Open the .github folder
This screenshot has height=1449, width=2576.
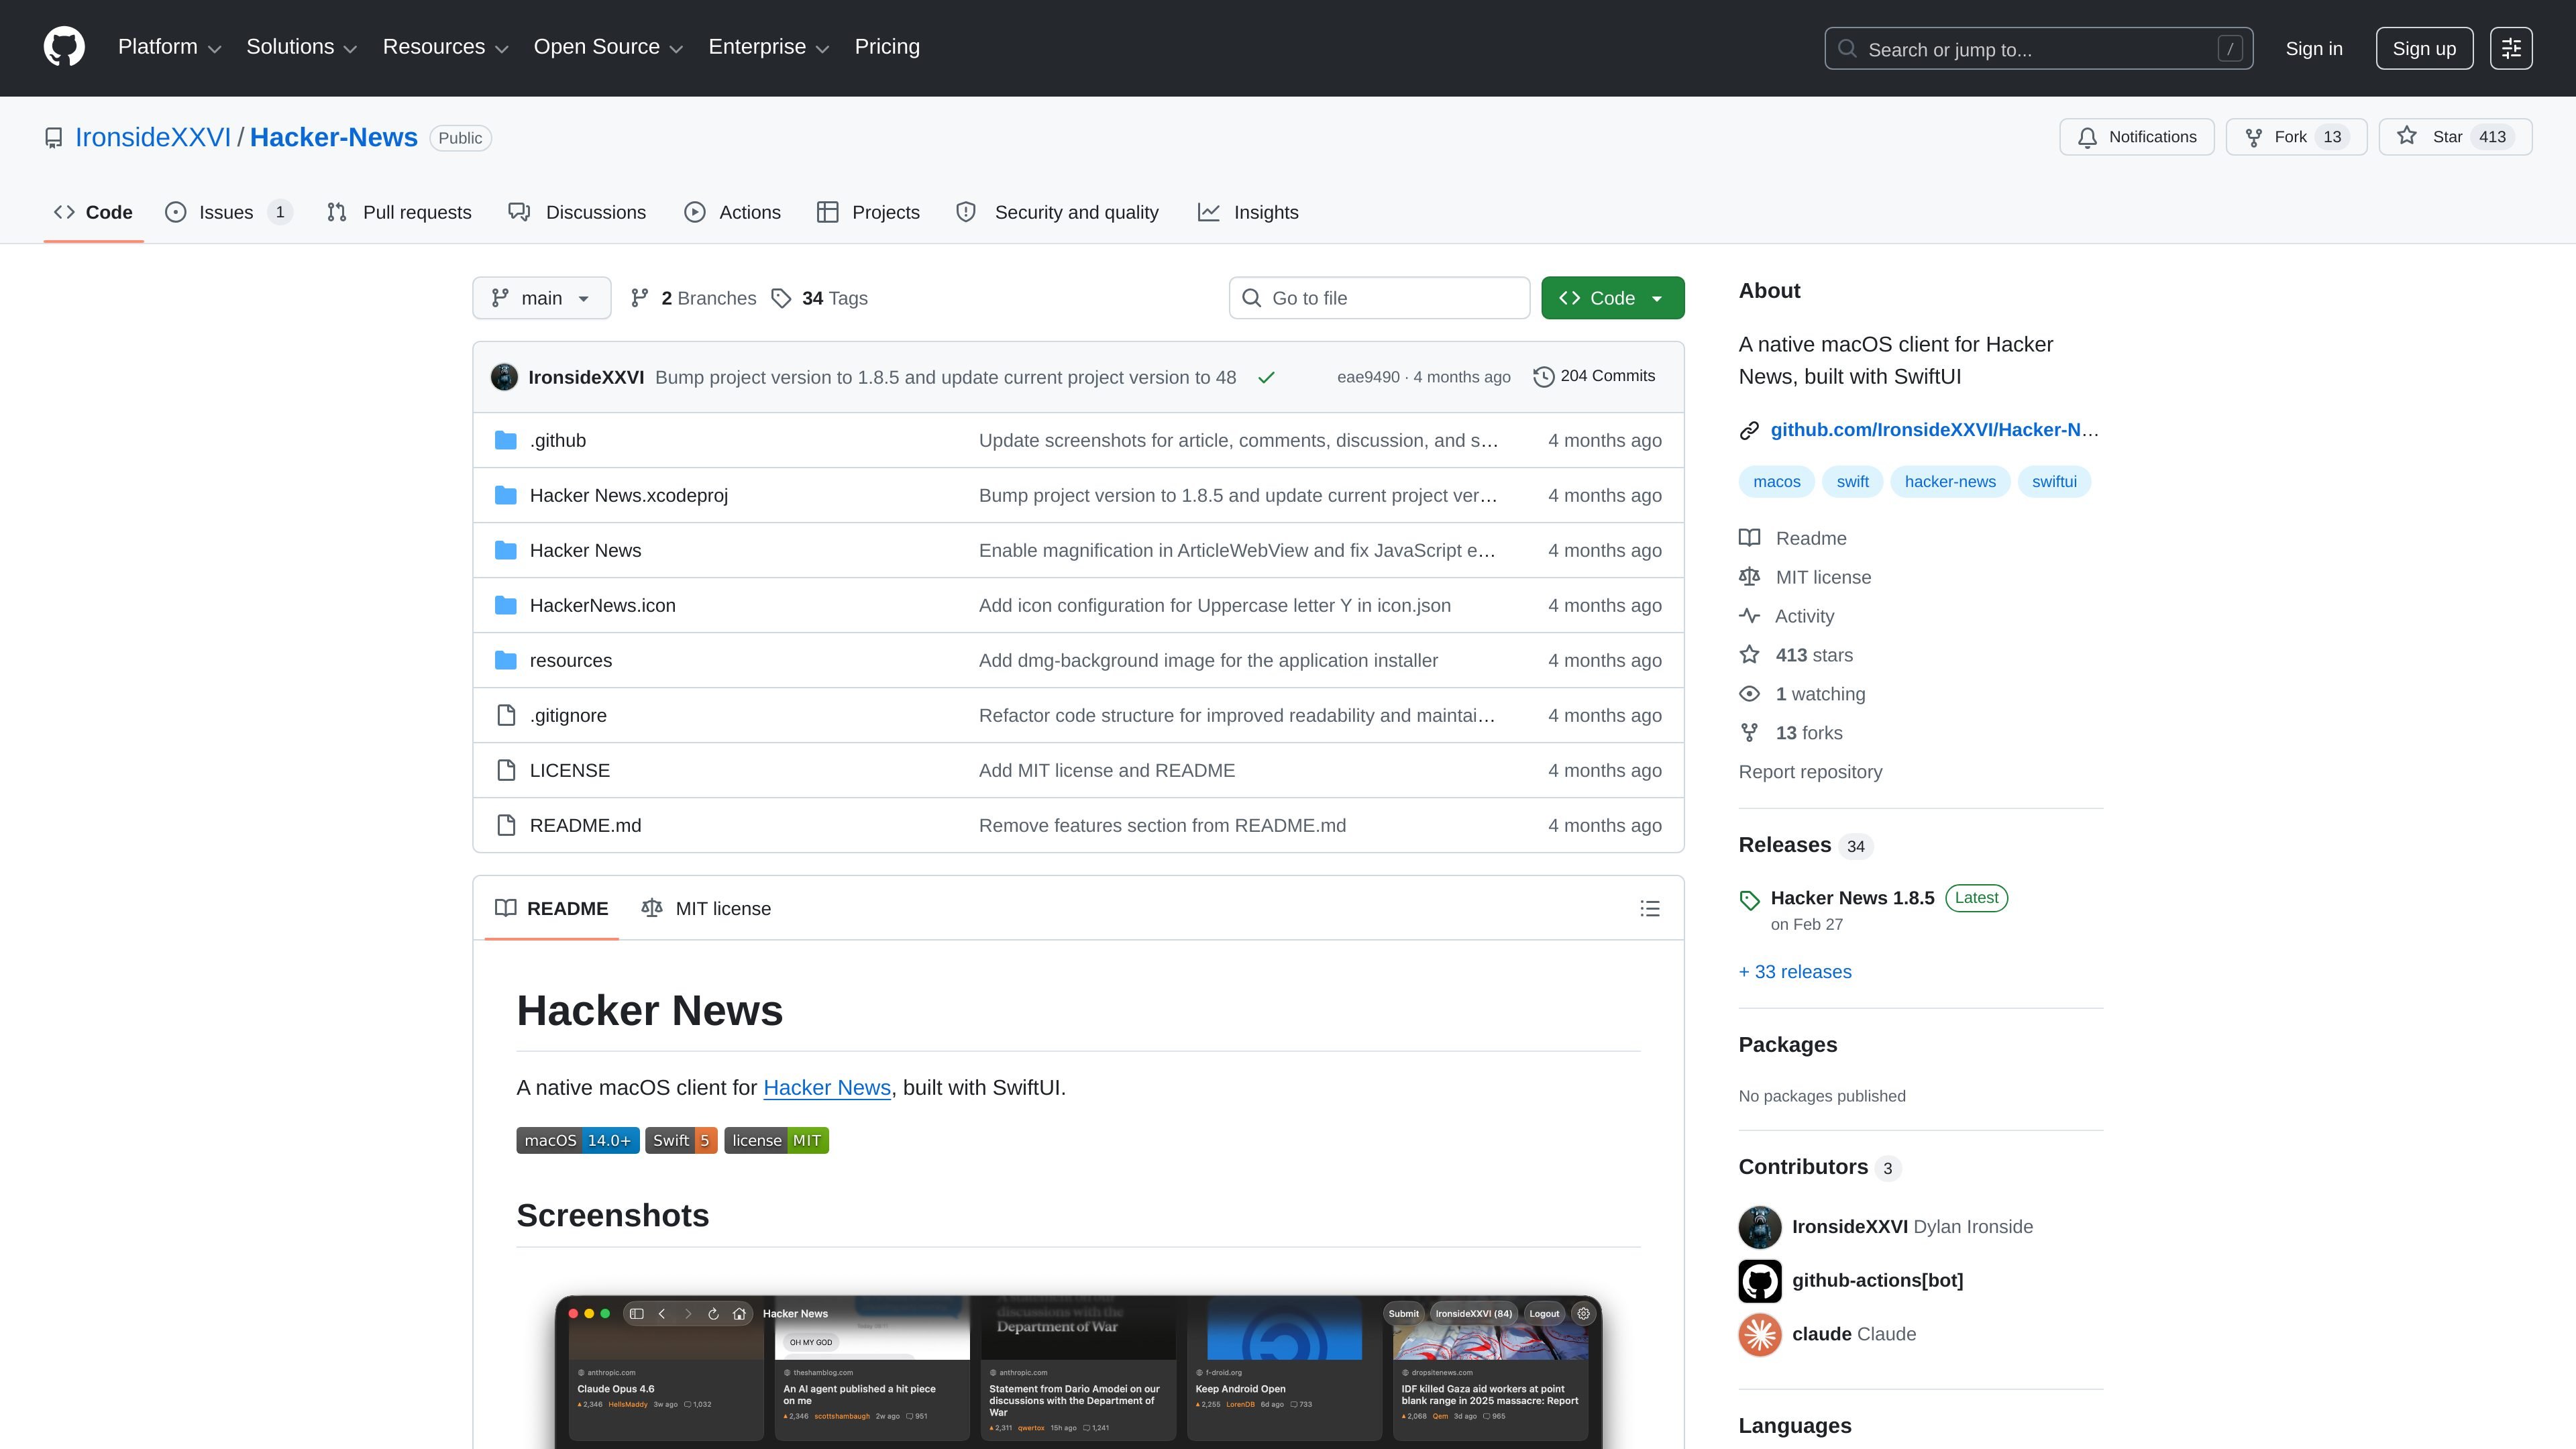point(558,440)
